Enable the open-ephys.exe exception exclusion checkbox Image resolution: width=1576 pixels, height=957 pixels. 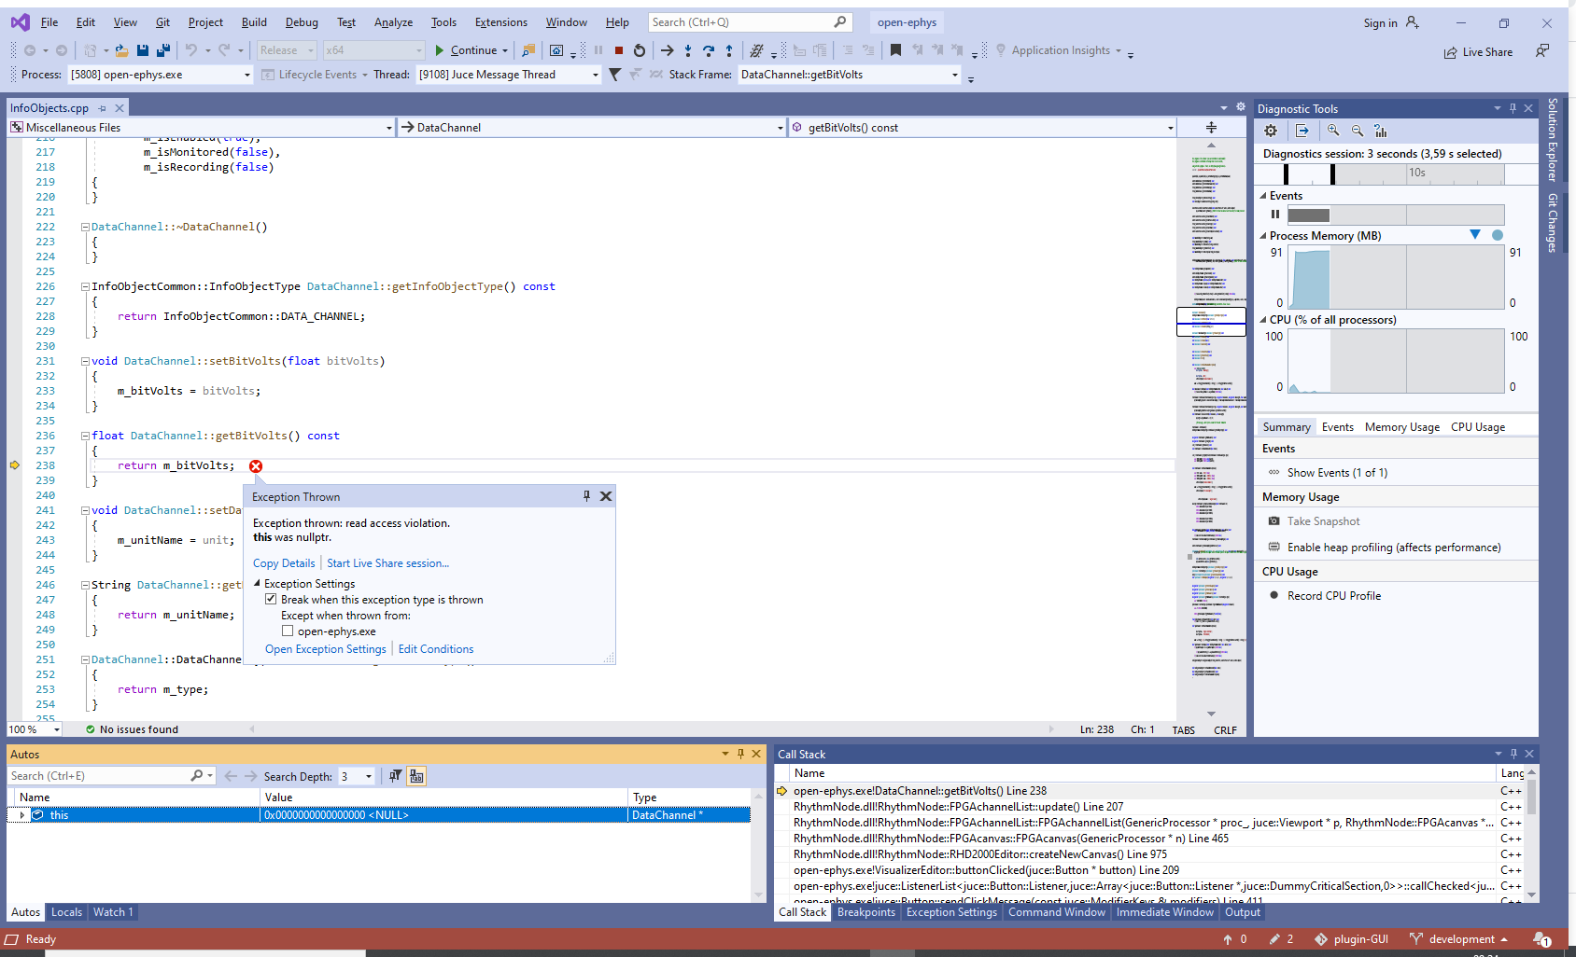(x=288, y=631)
